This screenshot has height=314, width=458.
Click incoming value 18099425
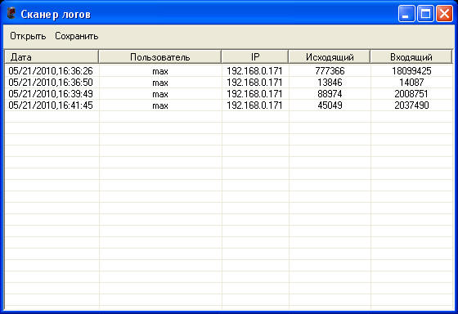coord(411,71)
